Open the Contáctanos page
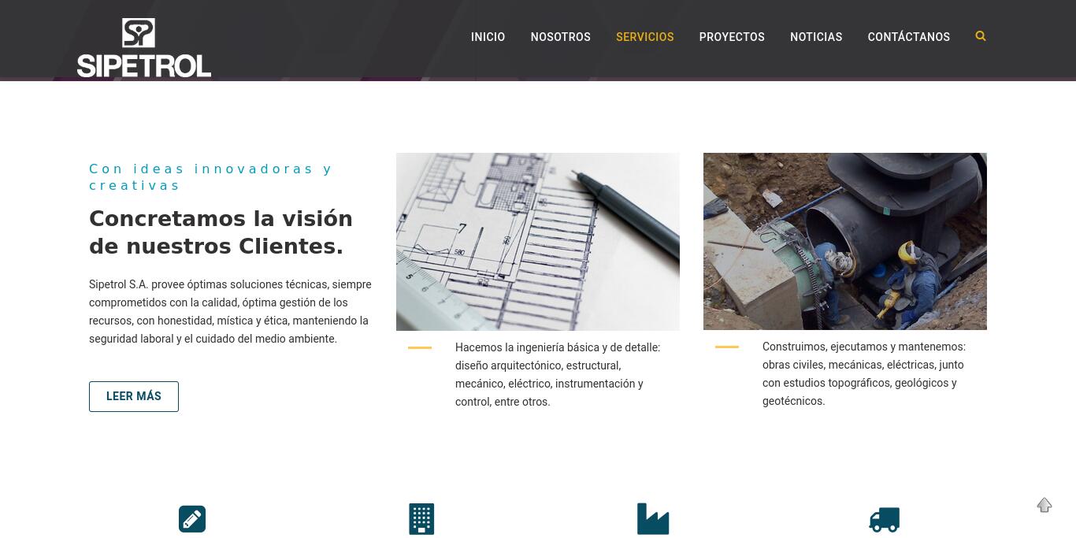Viewport: 1076px width, 538px height. click(x=909, y=37)
